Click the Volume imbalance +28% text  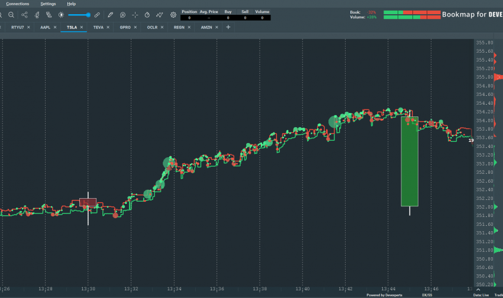point(372,17)
